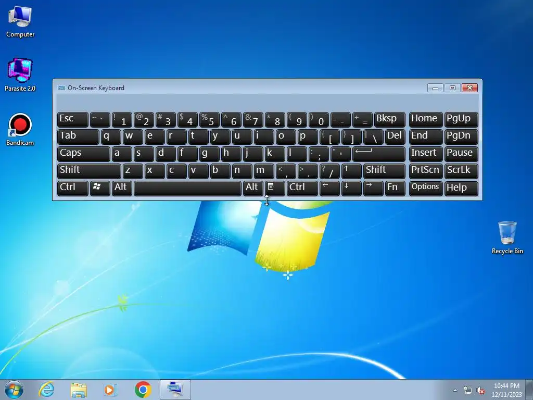533x400 pixels.
Task: Click the PgDn key
Action: click(461, 137)
